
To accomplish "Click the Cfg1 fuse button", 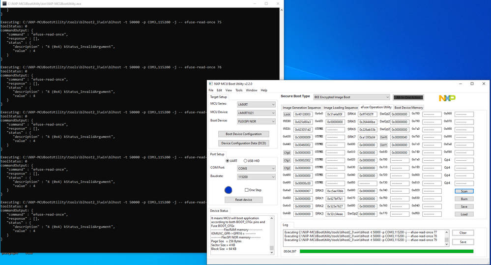I will (x=287, y=160).
